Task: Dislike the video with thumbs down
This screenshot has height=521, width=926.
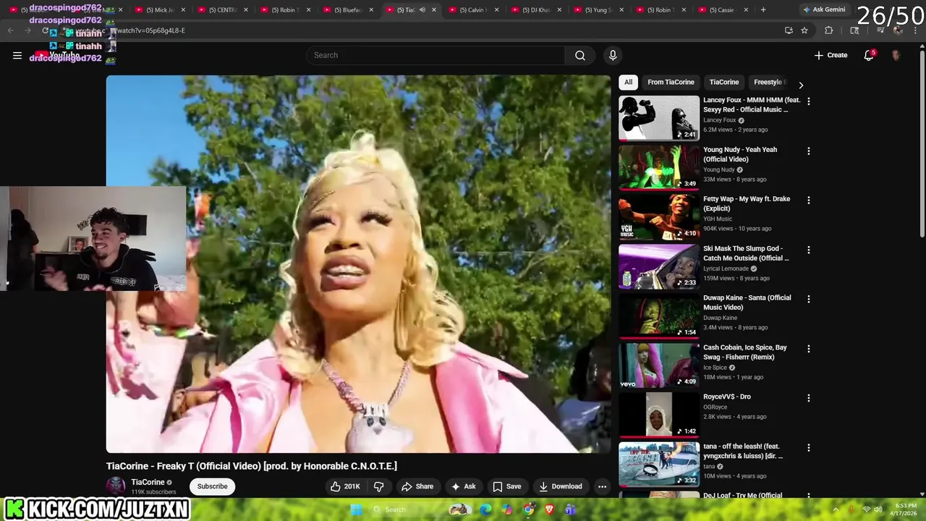Action: point(378,486)
